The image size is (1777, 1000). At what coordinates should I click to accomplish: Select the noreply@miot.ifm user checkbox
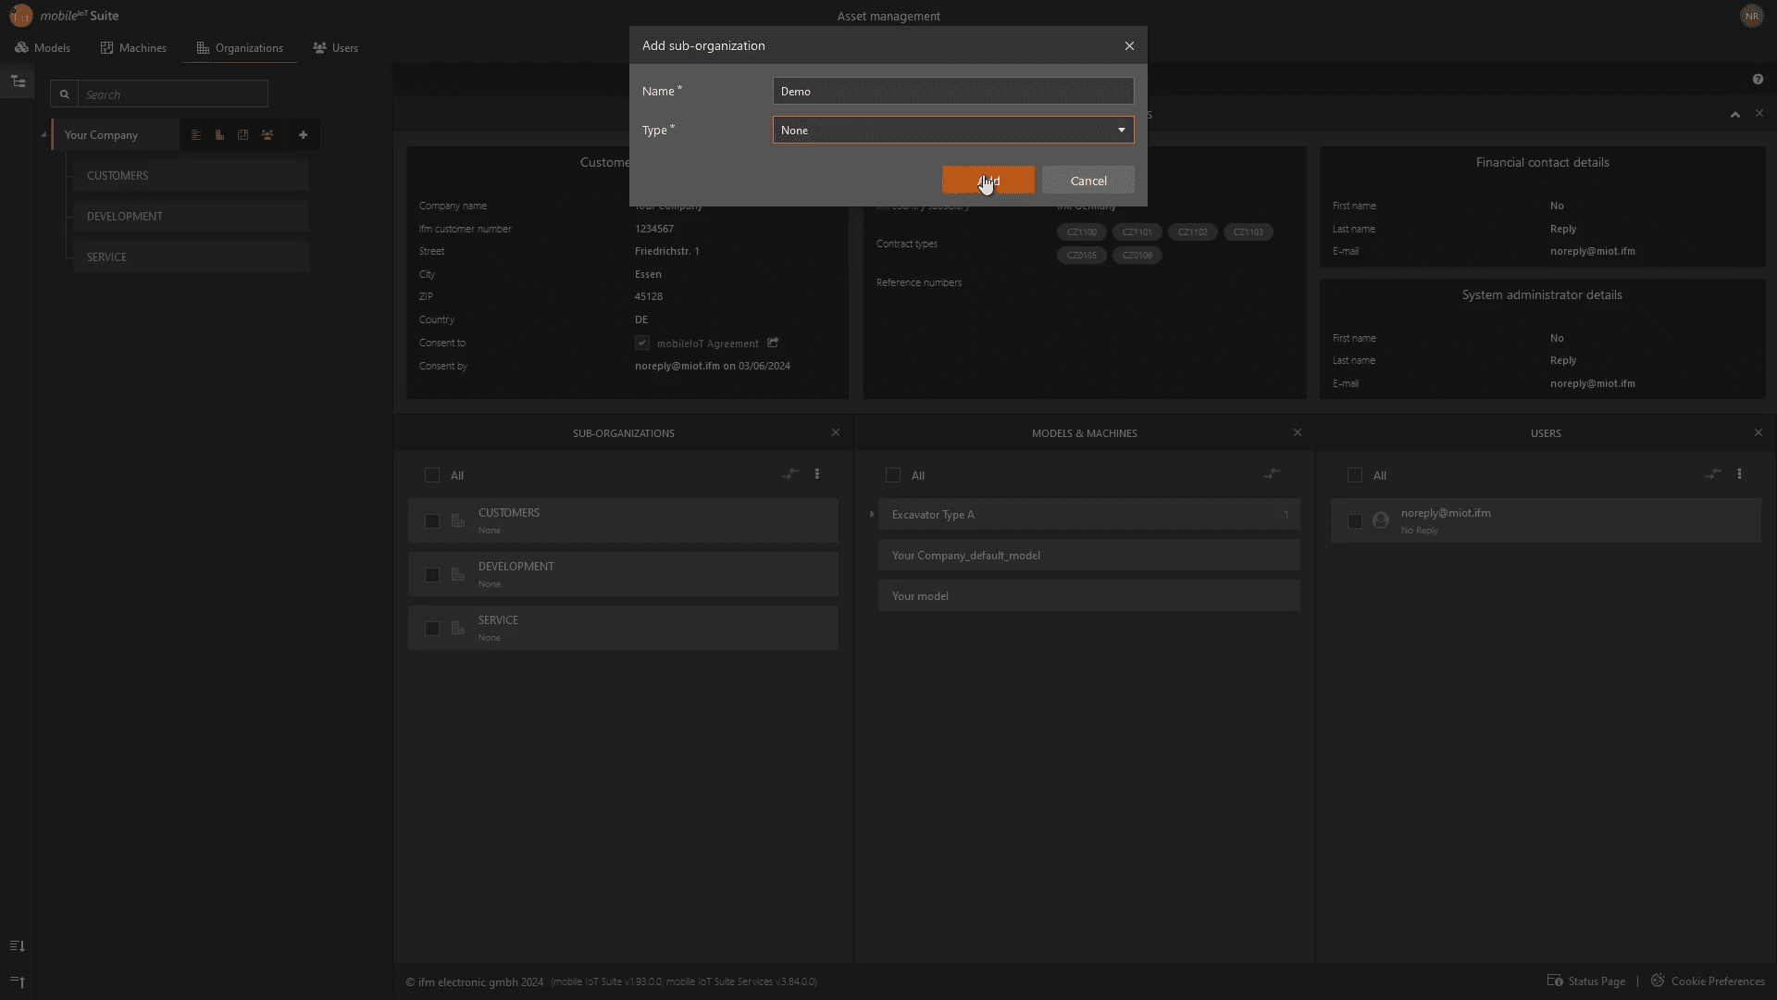coord(1355,521)
